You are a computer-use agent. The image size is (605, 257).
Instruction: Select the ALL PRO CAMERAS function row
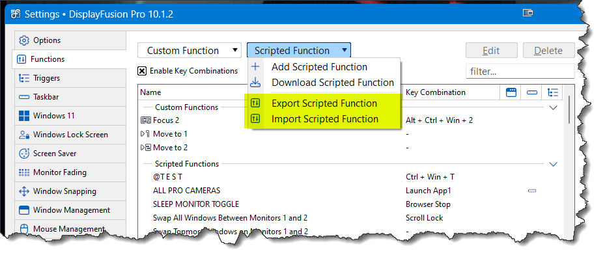(353, 191)
